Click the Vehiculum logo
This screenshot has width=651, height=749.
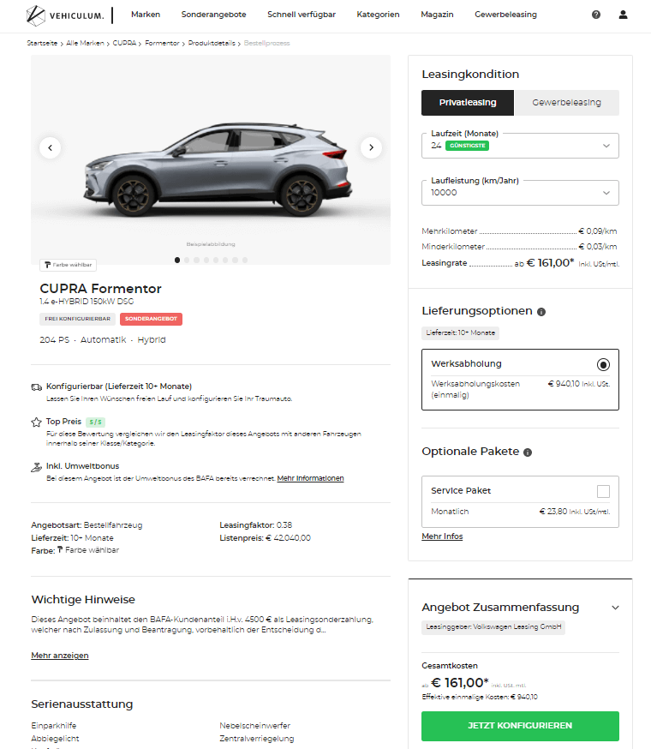tap(65, 15)
